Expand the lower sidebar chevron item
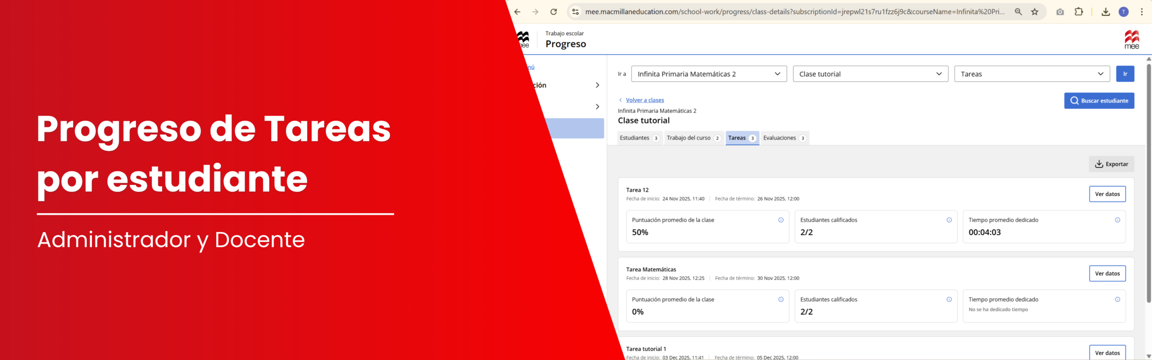The width and height of the screenshot is (1152, 360). click(x=597, y=107)
